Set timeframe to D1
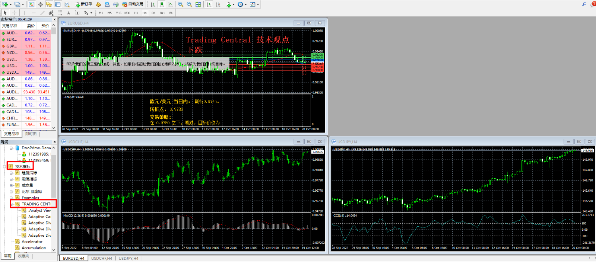The image size is (596, 262). pyautogui.click(x=153, y=13)
